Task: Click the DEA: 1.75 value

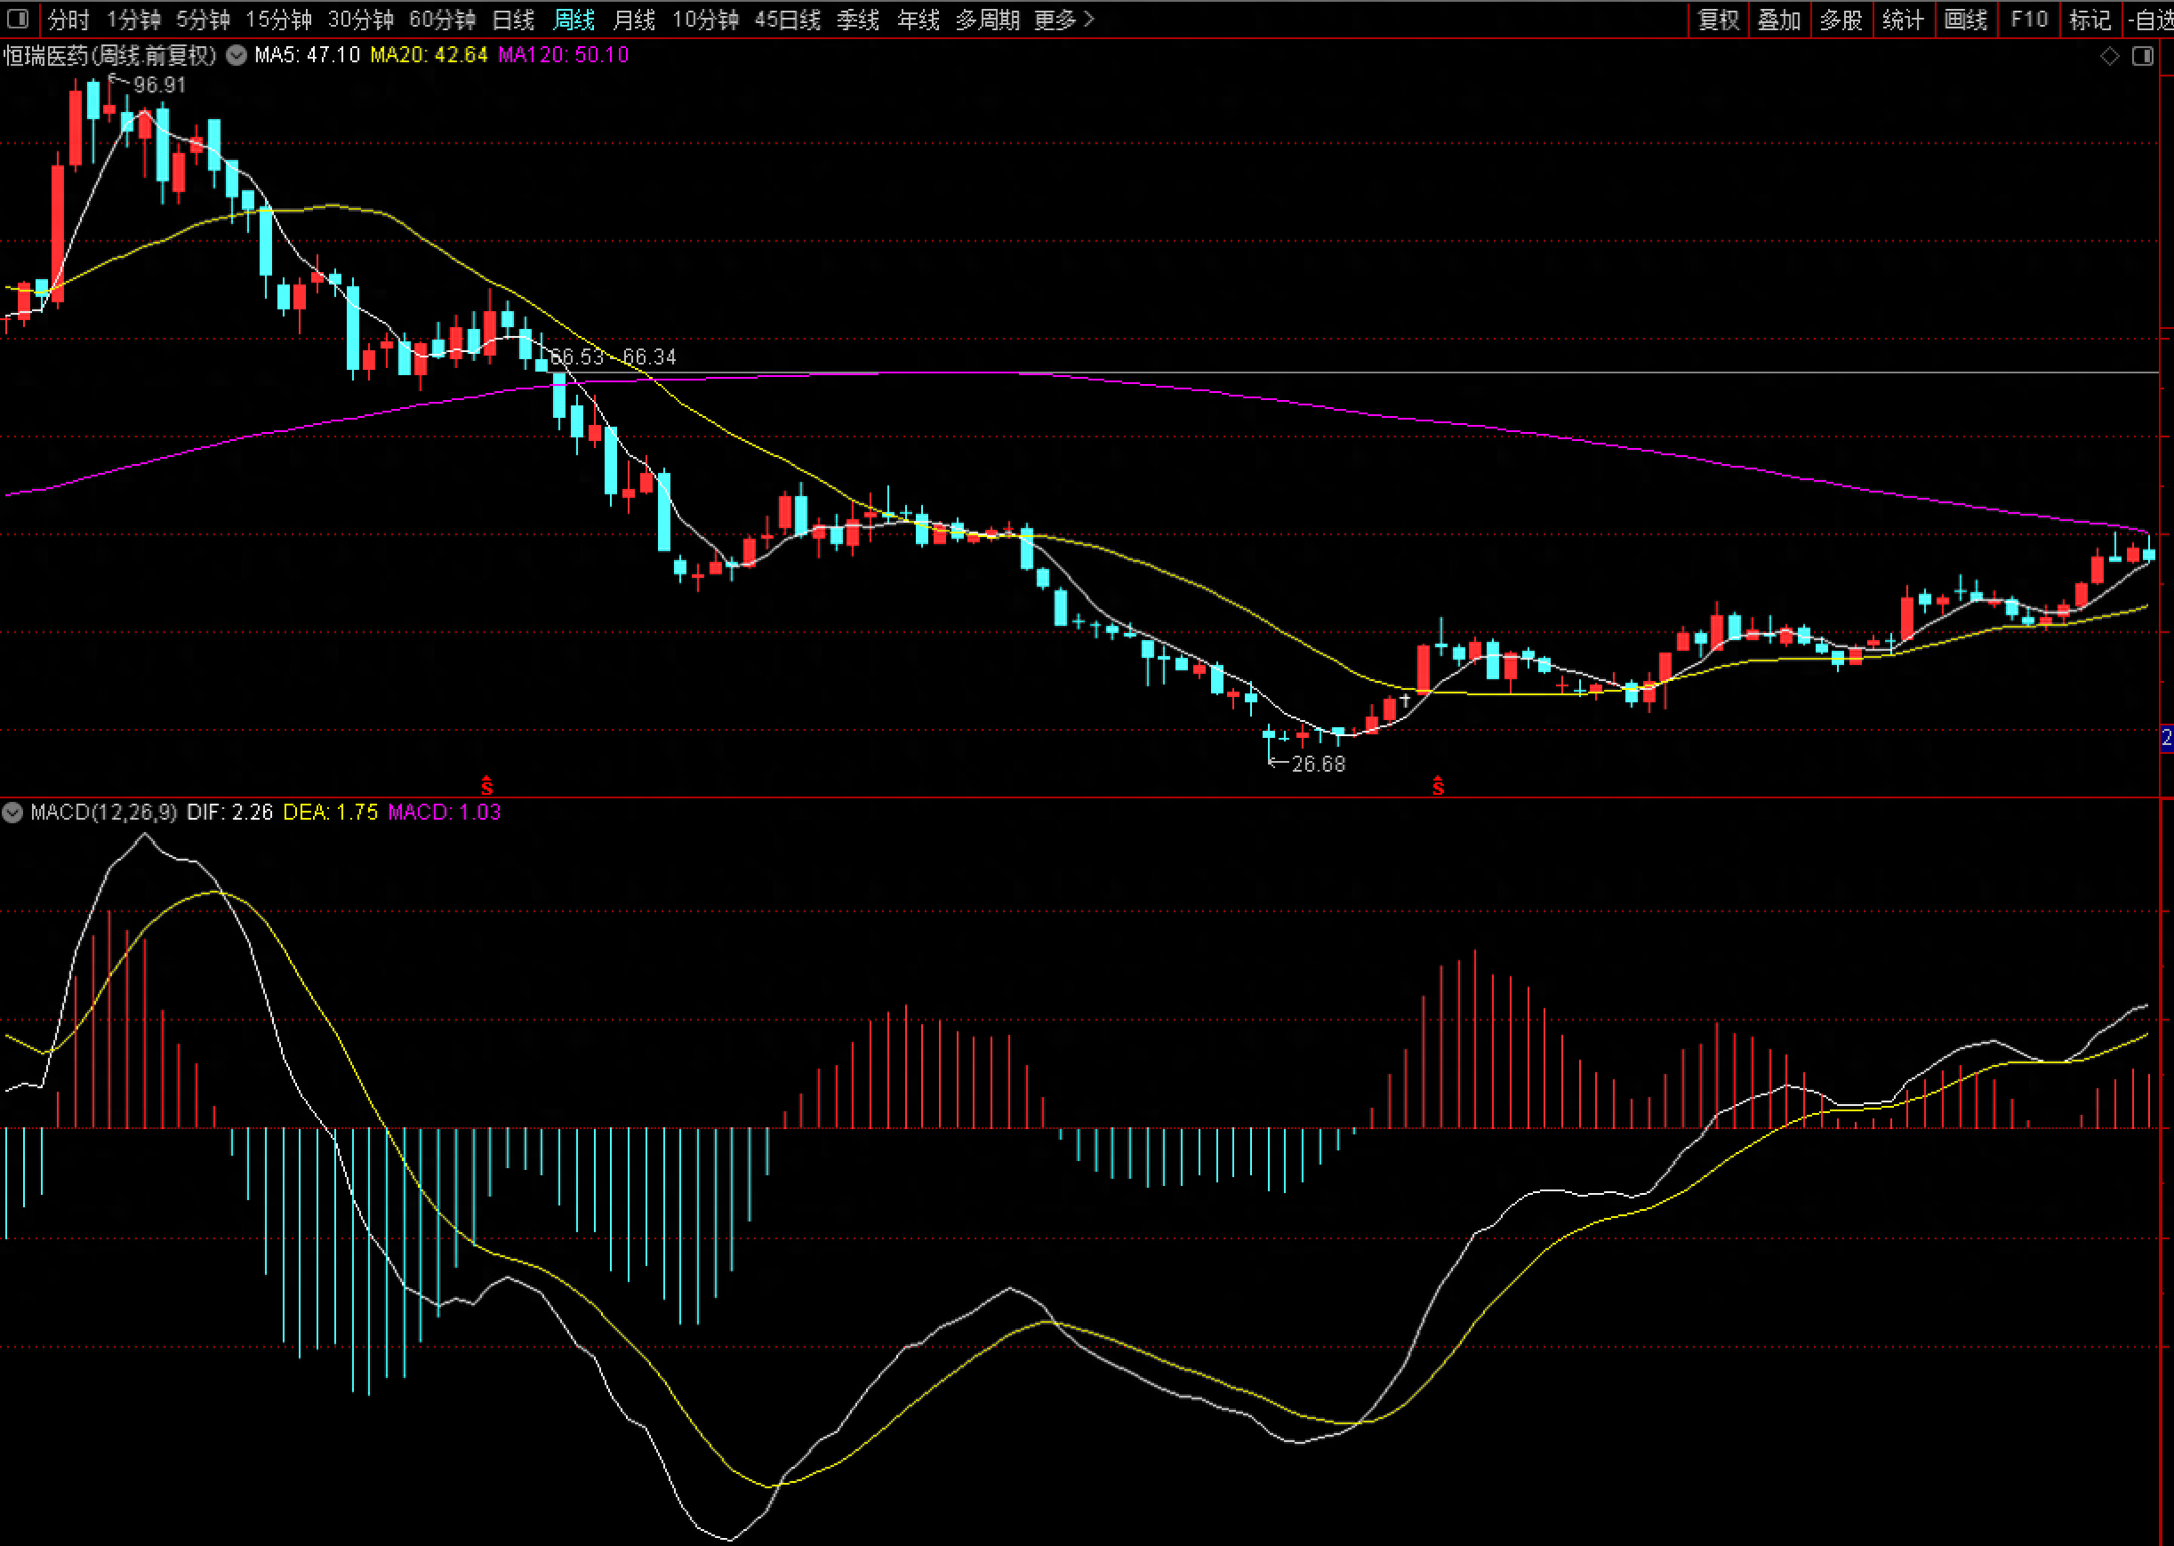Action: (x=330, y=812)
